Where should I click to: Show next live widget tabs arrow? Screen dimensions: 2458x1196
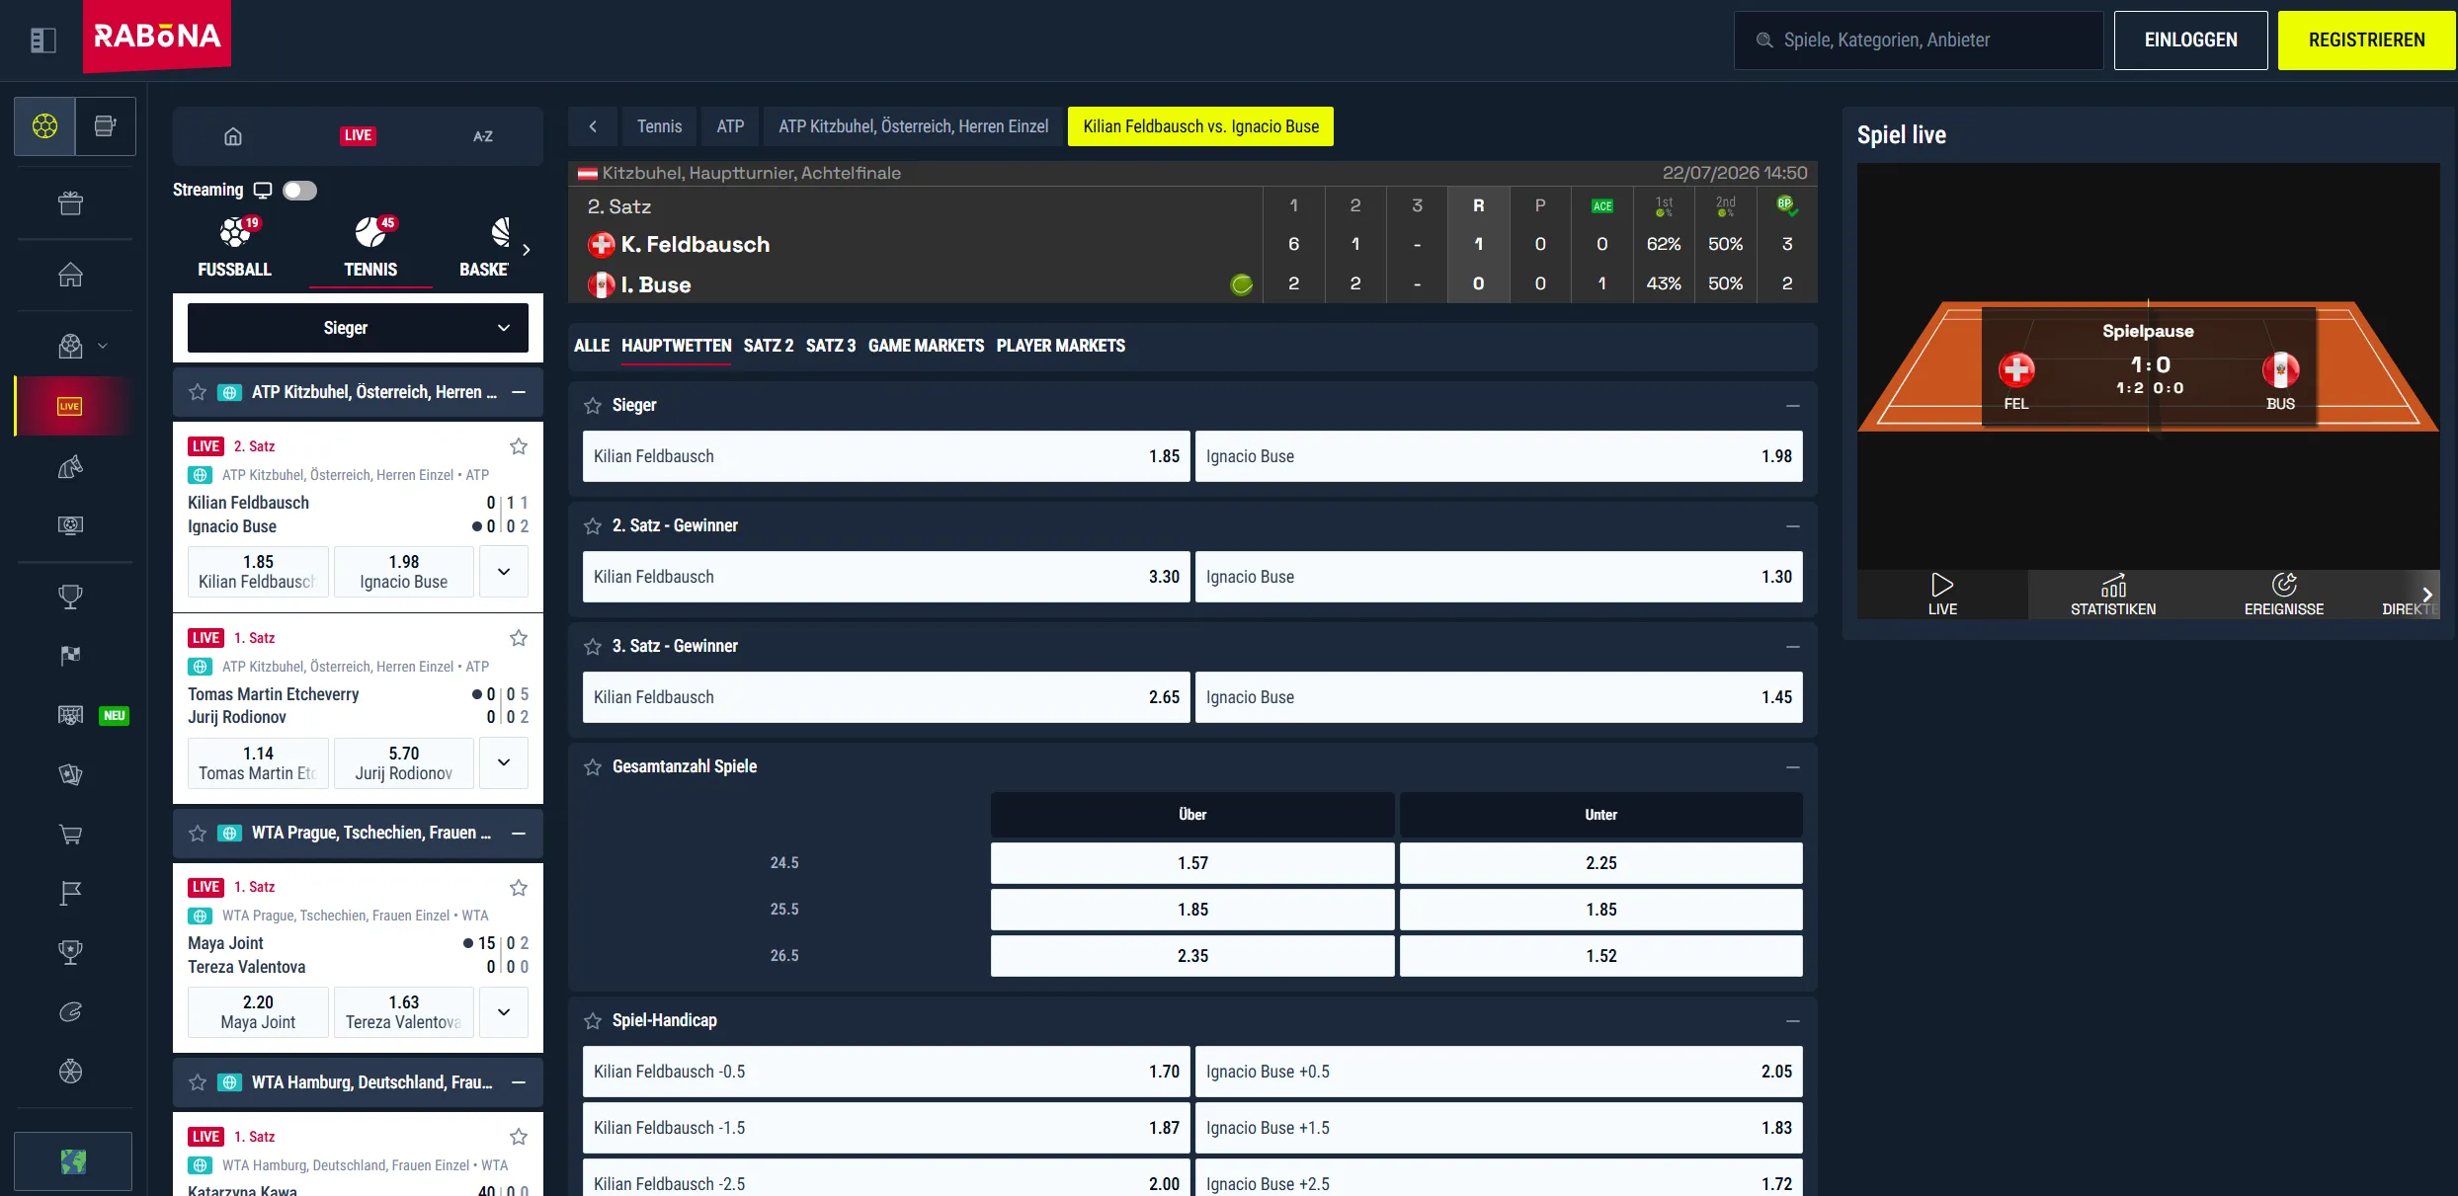(2426, 595)
